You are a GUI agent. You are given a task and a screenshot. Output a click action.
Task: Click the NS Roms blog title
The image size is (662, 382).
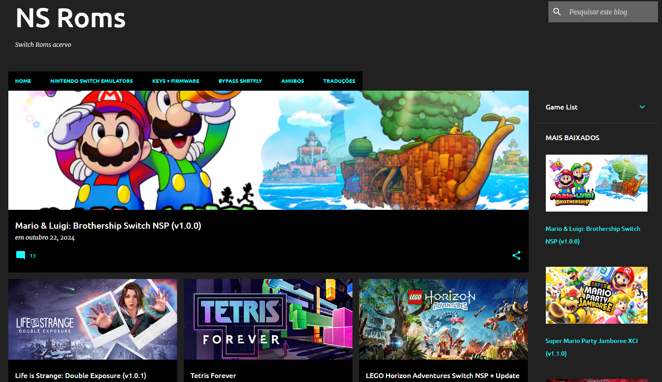click(x=71, y=18)
